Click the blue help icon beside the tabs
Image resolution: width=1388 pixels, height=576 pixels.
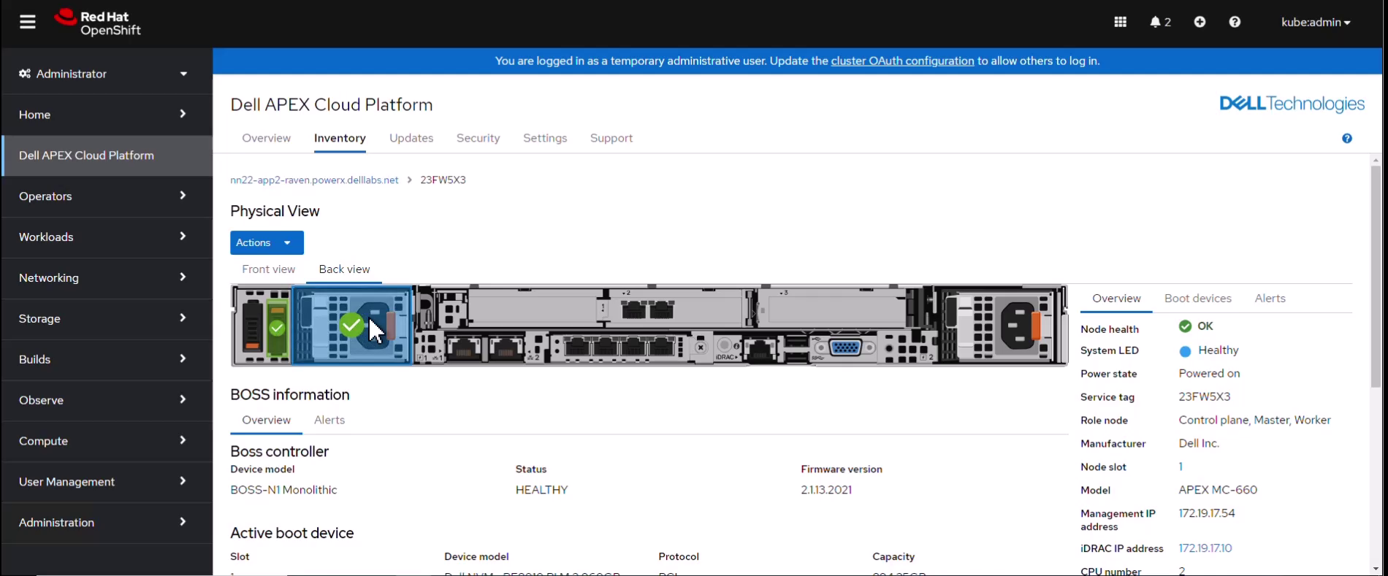1347,138
